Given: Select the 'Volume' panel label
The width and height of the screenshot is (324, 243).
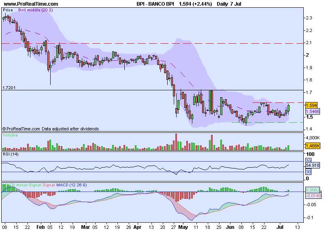Looking at the screenshot, I should [x=10, y=135].
